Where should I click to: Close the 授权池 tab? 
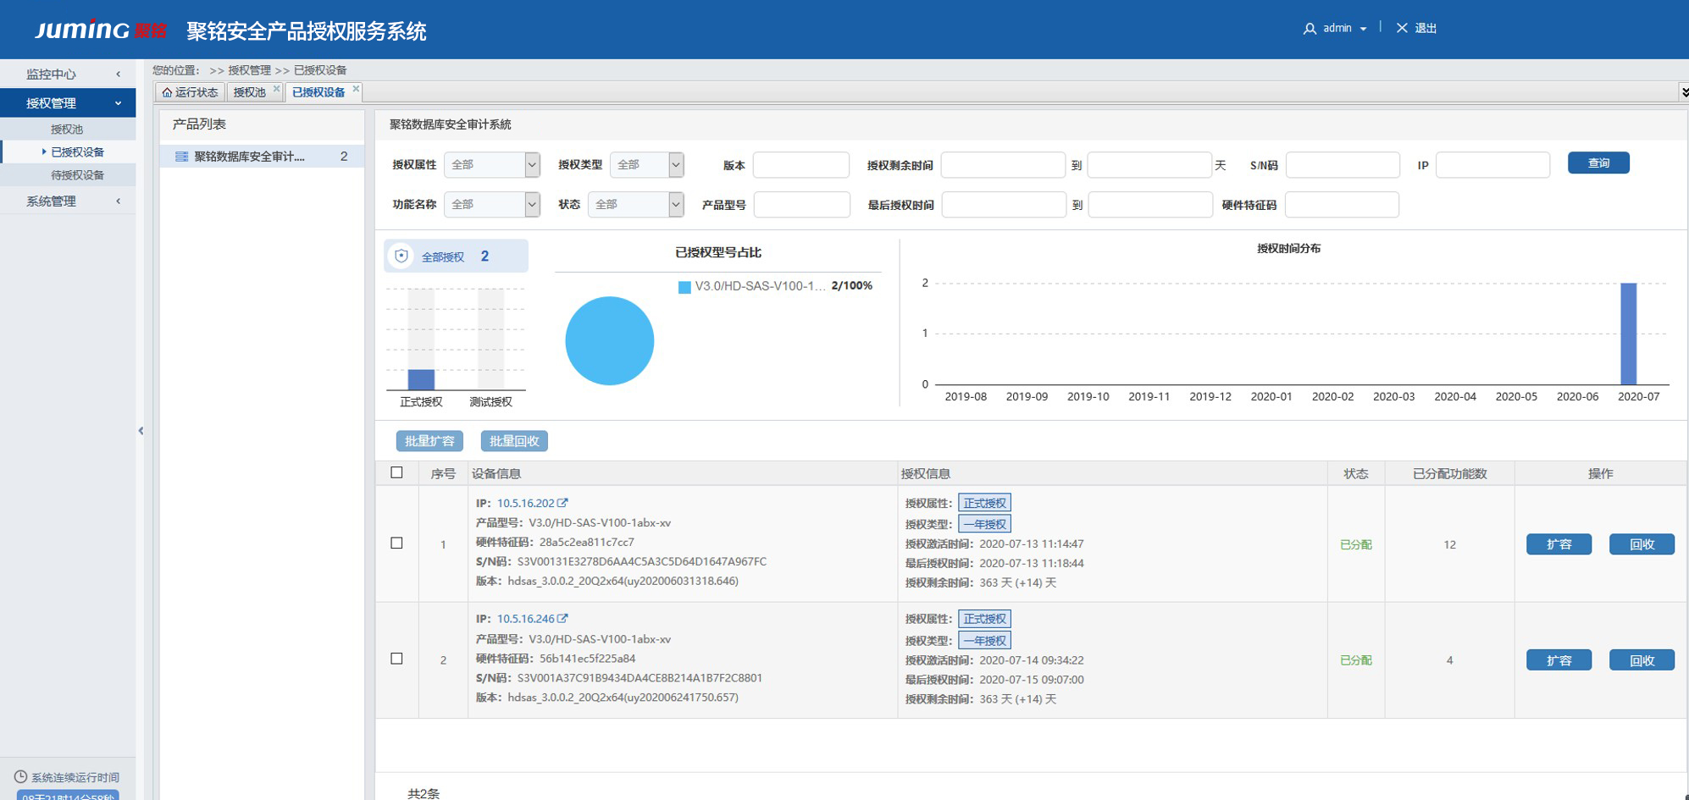[276, 88]
